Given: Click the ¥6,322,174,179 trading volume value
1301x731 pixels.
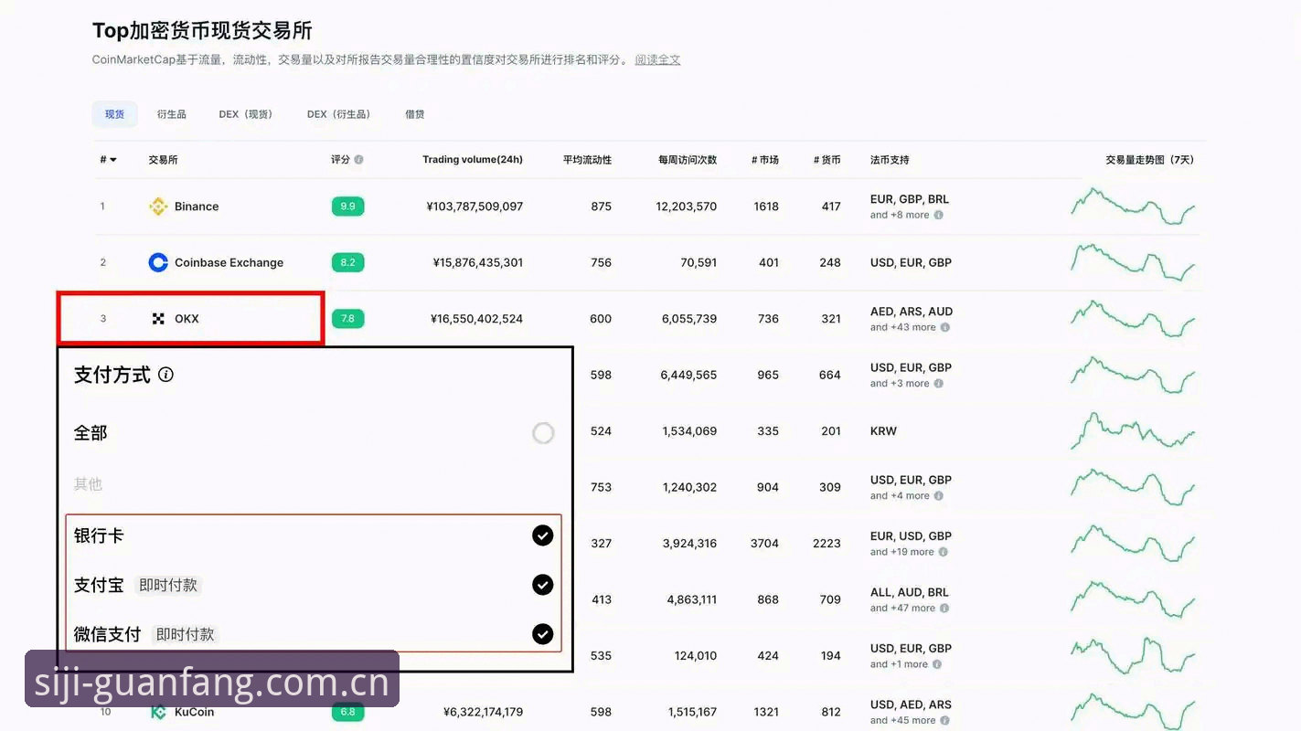Looking at the screenshot, I should (x=484, y=712).
